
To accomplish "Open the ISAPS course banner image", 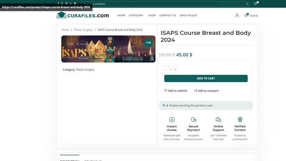I will 108,49.
